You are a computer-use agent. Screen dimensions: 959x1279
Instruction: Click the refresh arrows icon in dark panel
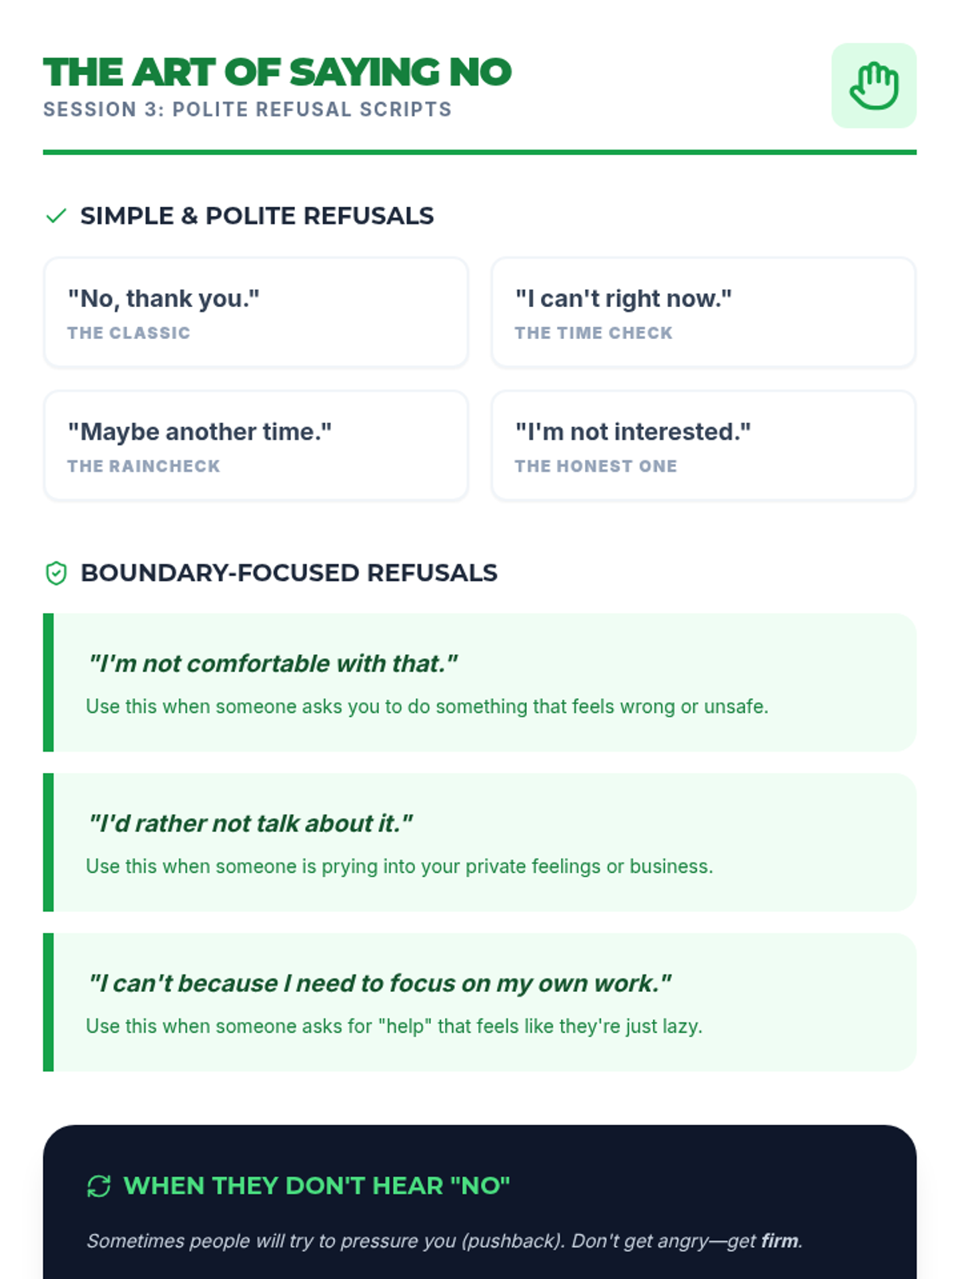click(x=99, y=1186)
